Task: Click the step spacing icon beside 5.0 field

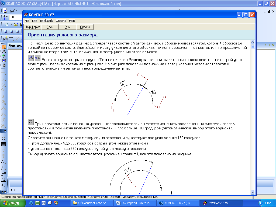Action: (x=5, y=17)
